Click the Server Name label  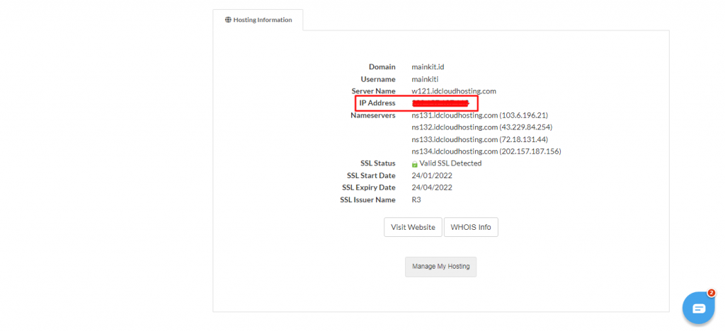point(374,91)
